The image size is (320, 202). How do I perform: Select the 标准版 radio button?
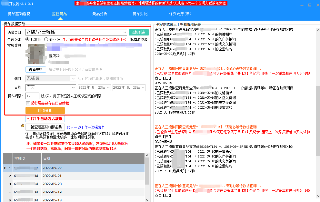coord(28,39)
